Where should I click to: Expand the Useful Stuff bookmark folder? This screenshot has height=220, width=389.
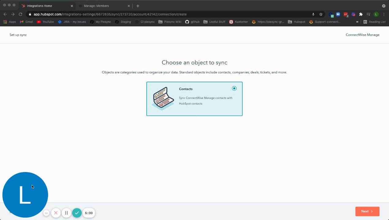(214, 22)
